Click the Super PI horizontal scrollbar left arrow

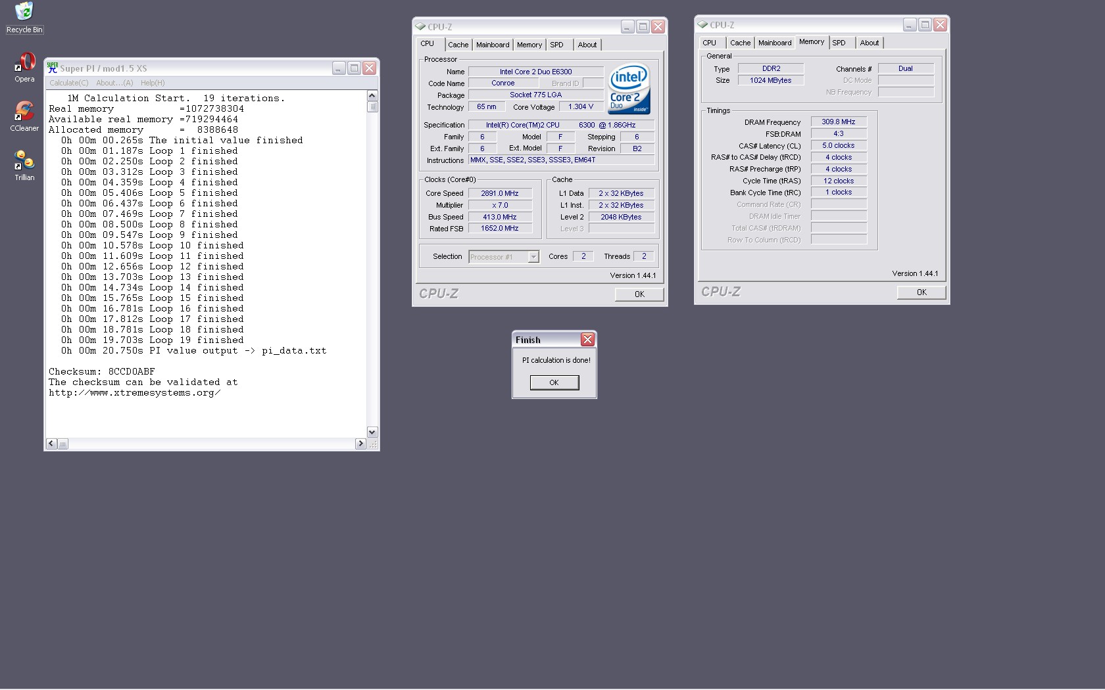pos(51,444)
